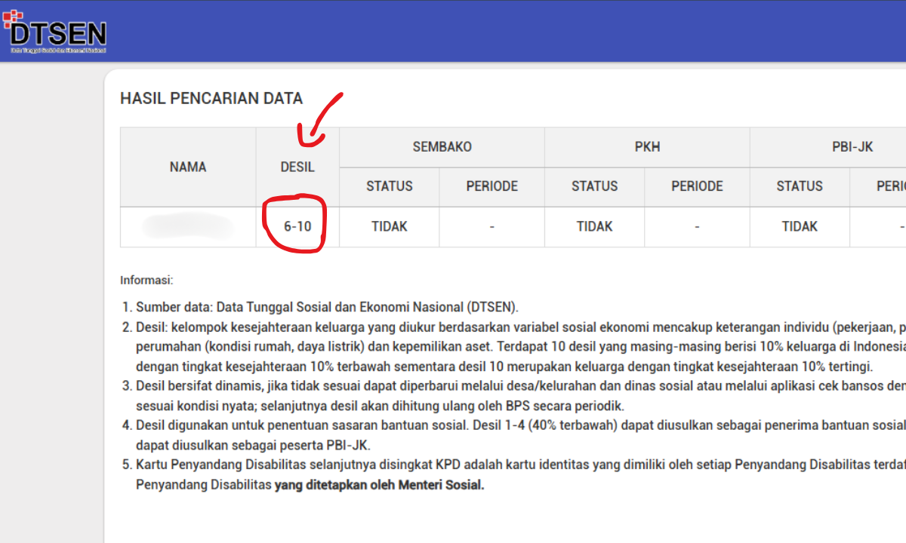Click the STATUS subheader under SEMBAKO
Viewport: 906px width, 543px height.
click(390, 186)
